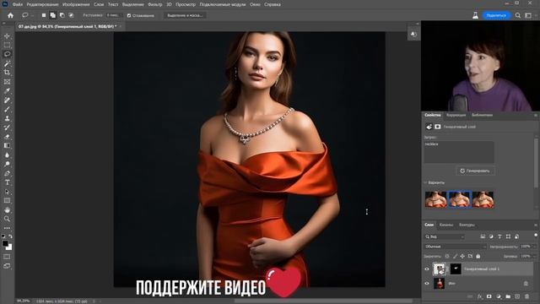Select the Eyedropper tool

tap(7, 91)
